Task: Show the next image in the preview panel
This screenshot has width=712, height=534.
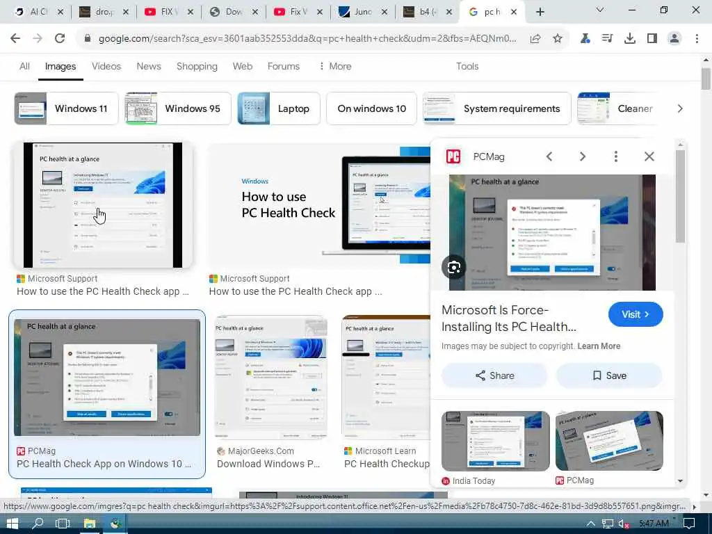Action: pyautogui.click(x=583, y=156)
